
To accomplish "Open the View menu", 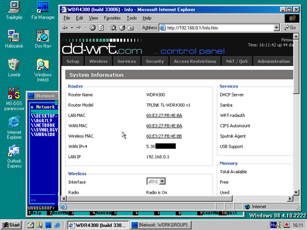I will coord(93,18).
